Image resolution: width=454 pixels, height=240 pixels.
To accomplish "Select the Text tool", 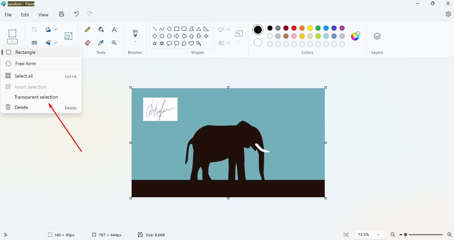I will [114, 29].
